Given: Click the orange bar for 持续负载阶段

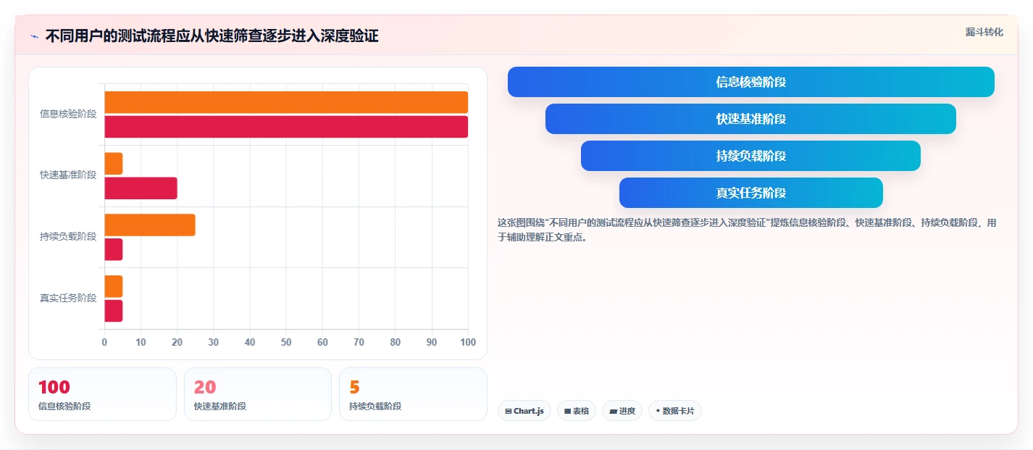Looking at the screenshot, I should point(150,225).
